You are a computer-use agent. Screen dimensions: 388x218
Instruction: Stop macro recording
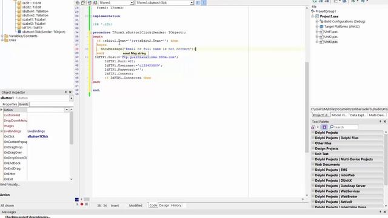[86, 204]
